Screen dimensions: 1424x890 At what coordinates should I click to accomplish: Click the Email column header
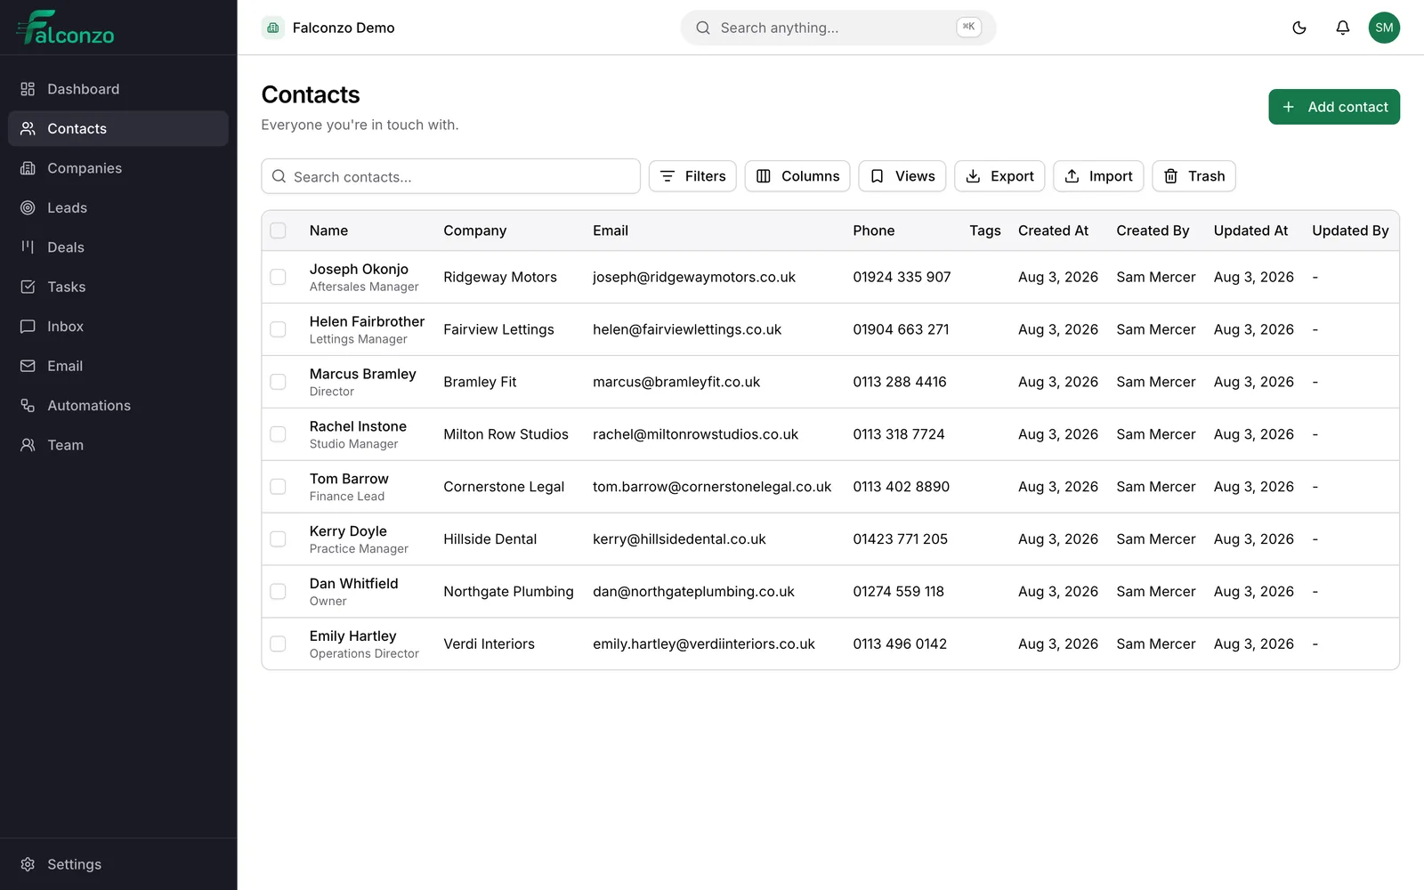click(611, 231)
